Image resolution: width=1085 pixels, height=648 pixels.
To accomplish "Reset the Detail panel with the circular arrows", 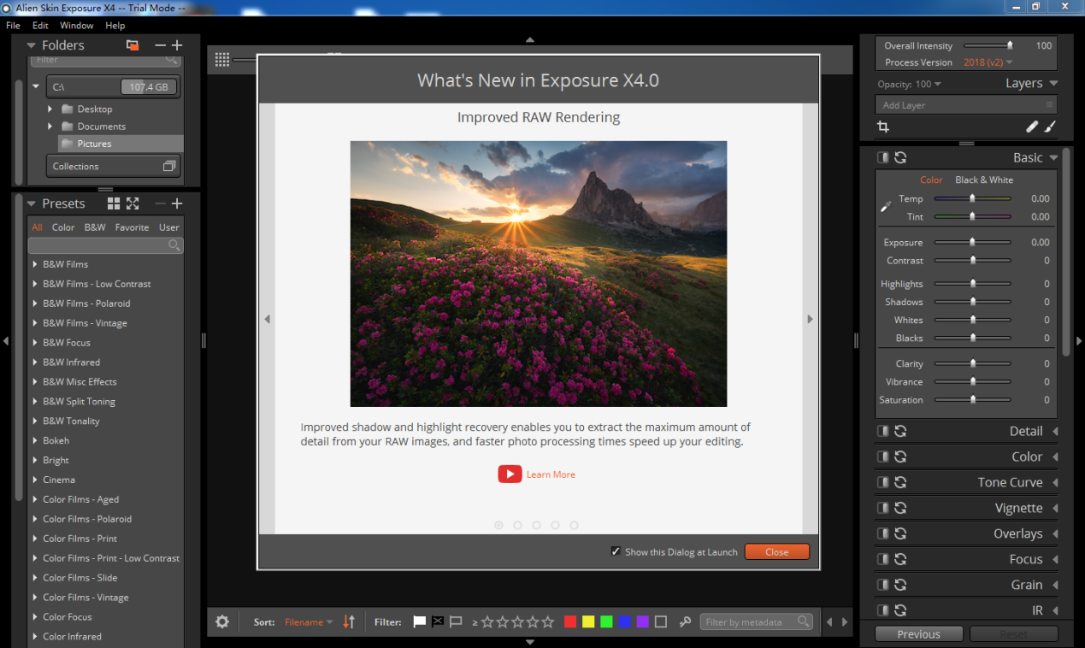I will [900, 431].
